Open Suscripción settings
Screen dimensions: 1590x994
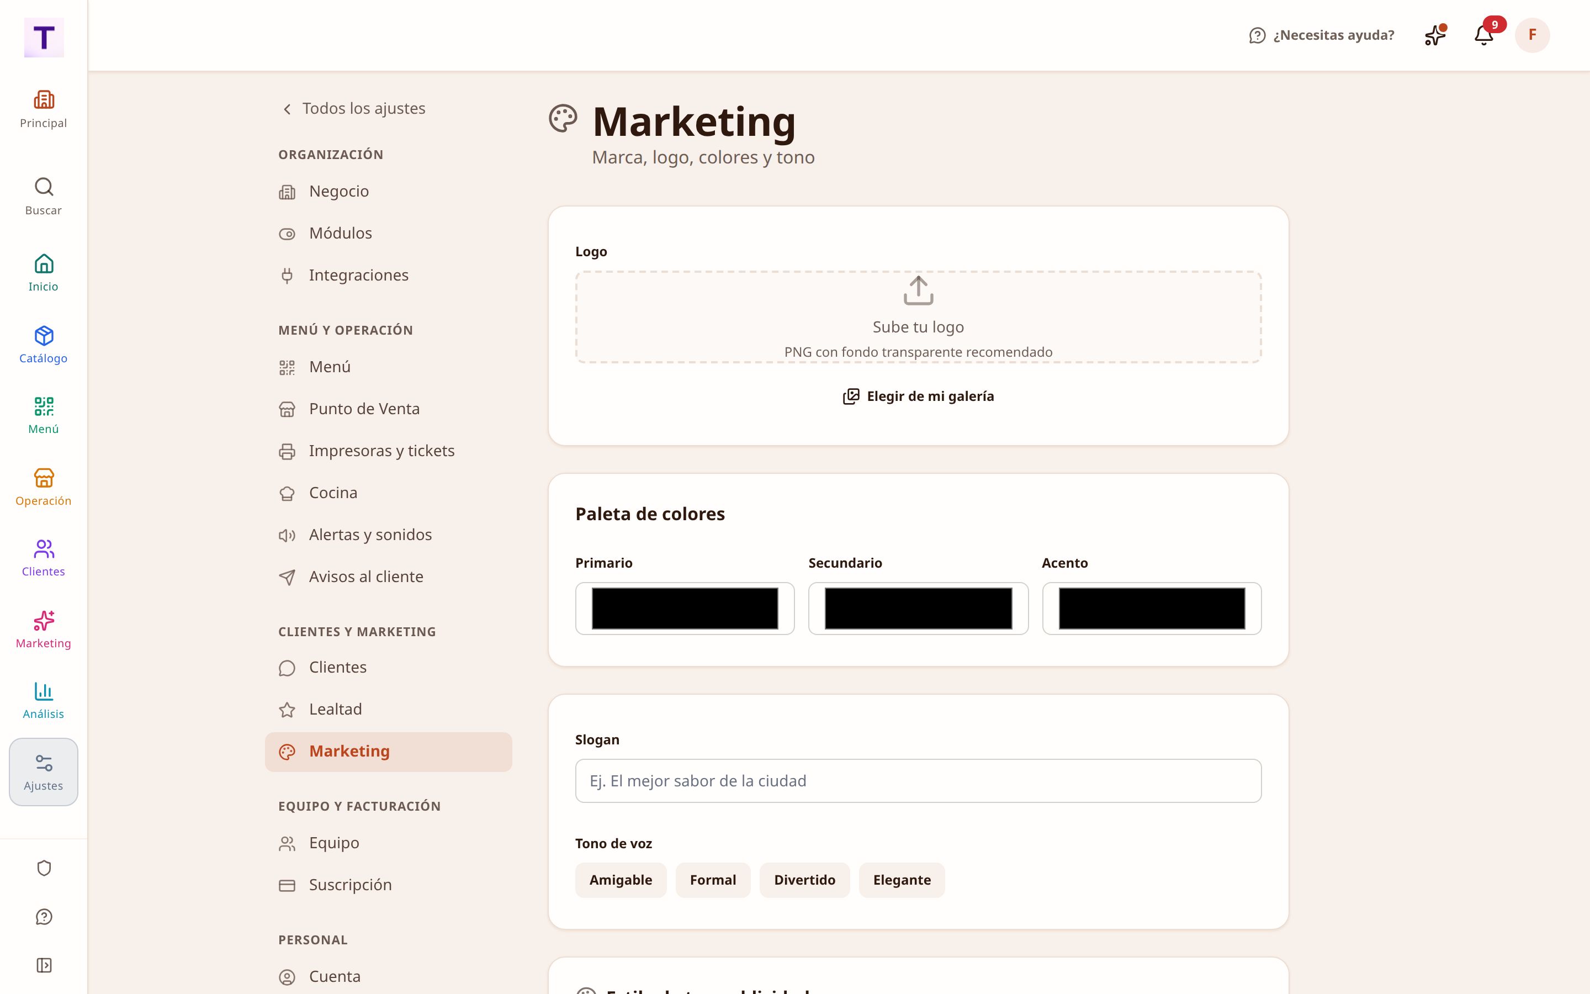click(x=388, y=885)
